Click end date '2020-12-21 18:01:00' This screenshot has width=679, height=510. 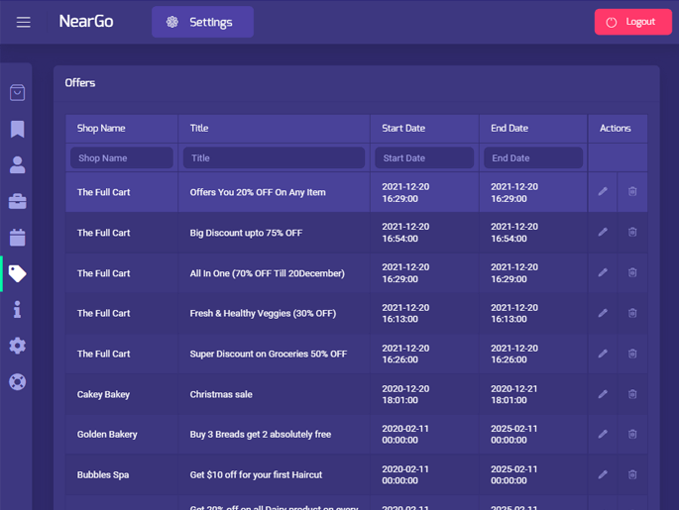tap(514, 394)
